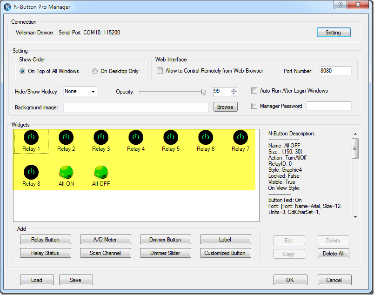The image size is (374, 295).
Task: Click the description panel scroll-down arrow
Action: tap(355, 217)
